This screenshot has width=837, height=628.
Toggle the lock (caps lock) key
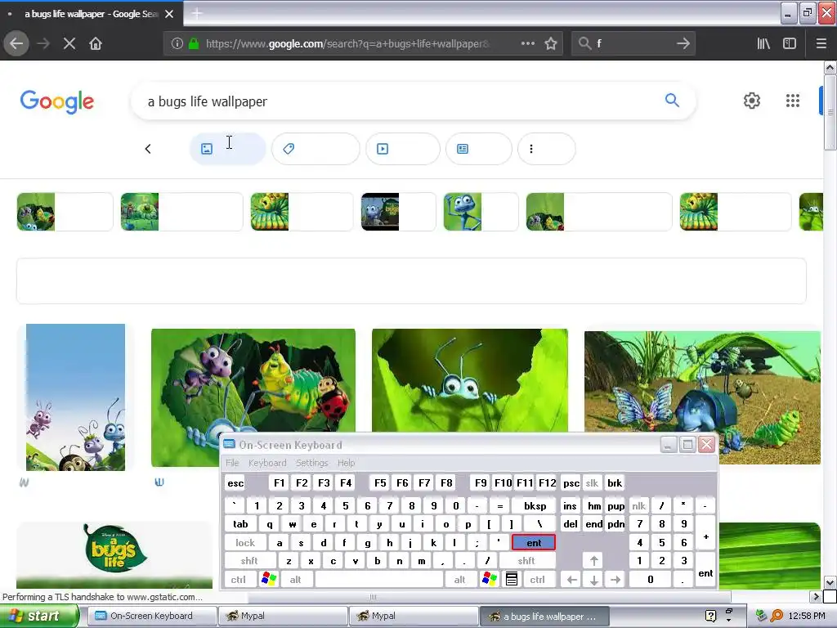click(245, 543)
